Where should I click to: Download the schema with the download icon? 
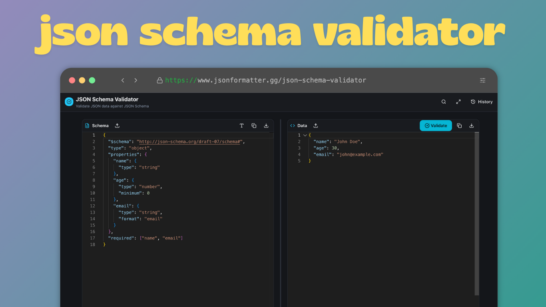[x=266, y=125]
